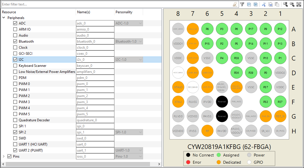Image resolution: width=304 pixels, height=168 pixels.
Task: Click the zoom-to-fit arrows icon
Action: point(299,4)
